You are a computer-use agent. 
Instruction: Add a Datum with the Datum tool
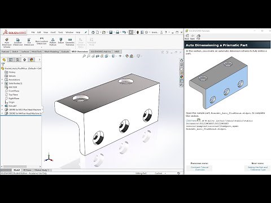tap(61, 41)
